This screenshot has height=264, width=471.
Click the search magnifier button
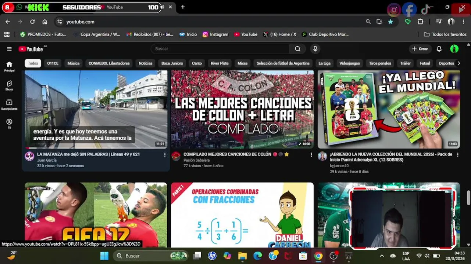(297, 49)
